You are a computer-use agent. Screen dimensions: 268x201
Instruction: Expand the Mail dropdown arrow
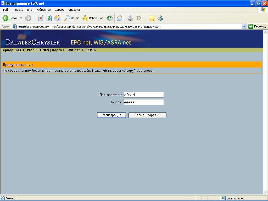point(124,18)
